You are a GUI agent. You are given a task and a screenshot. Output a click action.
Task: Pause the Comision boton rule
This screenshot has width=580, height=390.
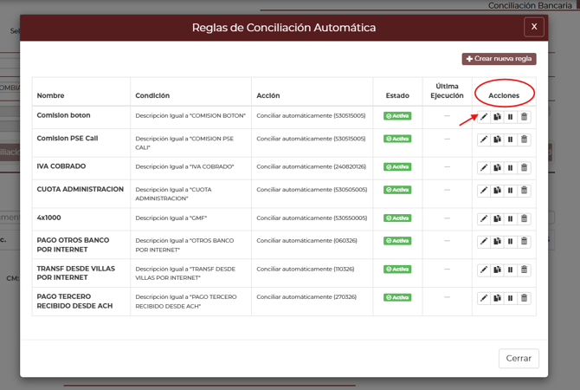[x=511, y=117]
